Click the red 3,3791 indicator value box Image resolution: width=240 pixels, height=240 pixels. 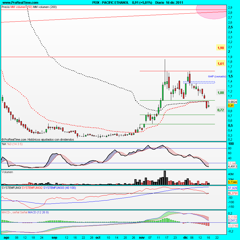(x=234, y=193)
